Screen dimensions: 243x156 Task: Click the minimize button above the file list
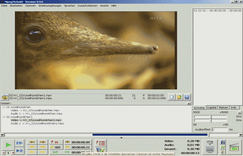pyautogui.click(x=188, y=103)
